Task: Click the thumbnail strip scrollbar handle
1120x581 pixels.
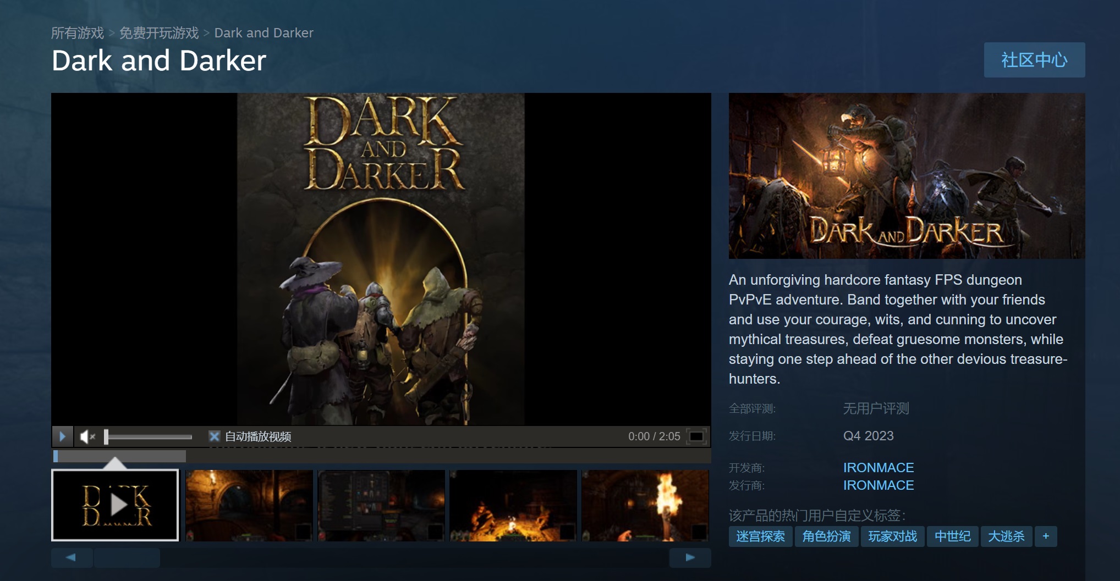Action: pyautogui.click(x=127, y=557)
